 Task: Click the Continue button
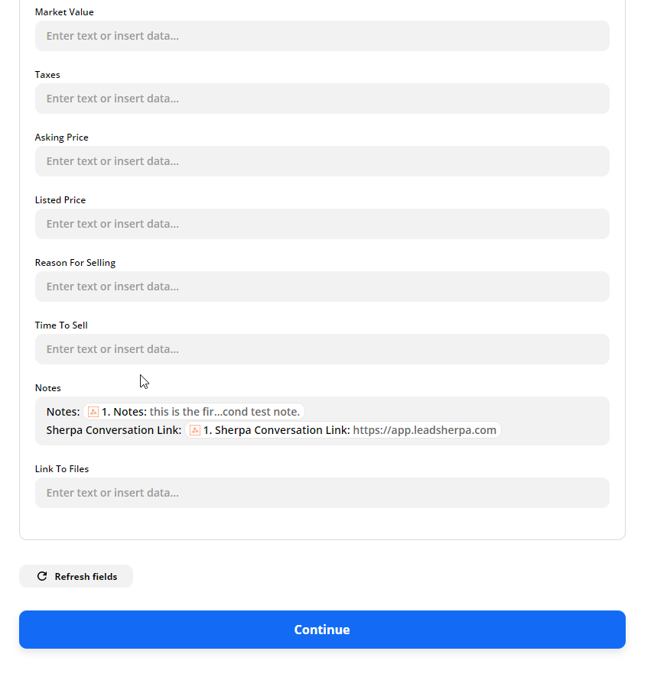[322, 630]
